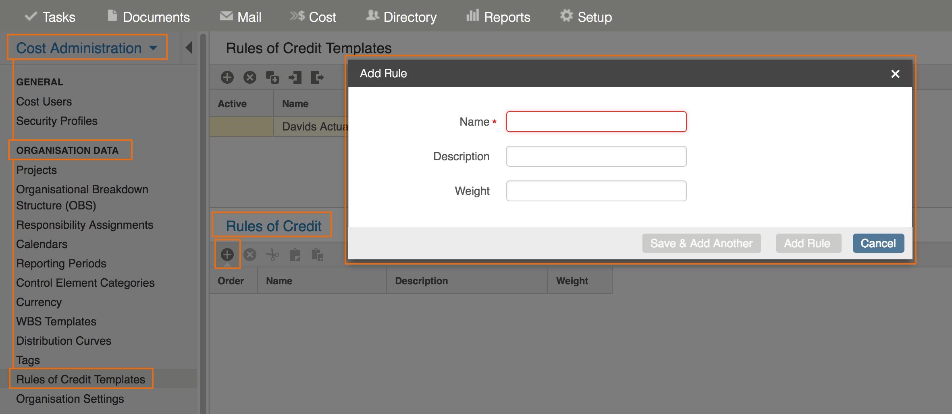Click the delete template icon

pos(250,77)
